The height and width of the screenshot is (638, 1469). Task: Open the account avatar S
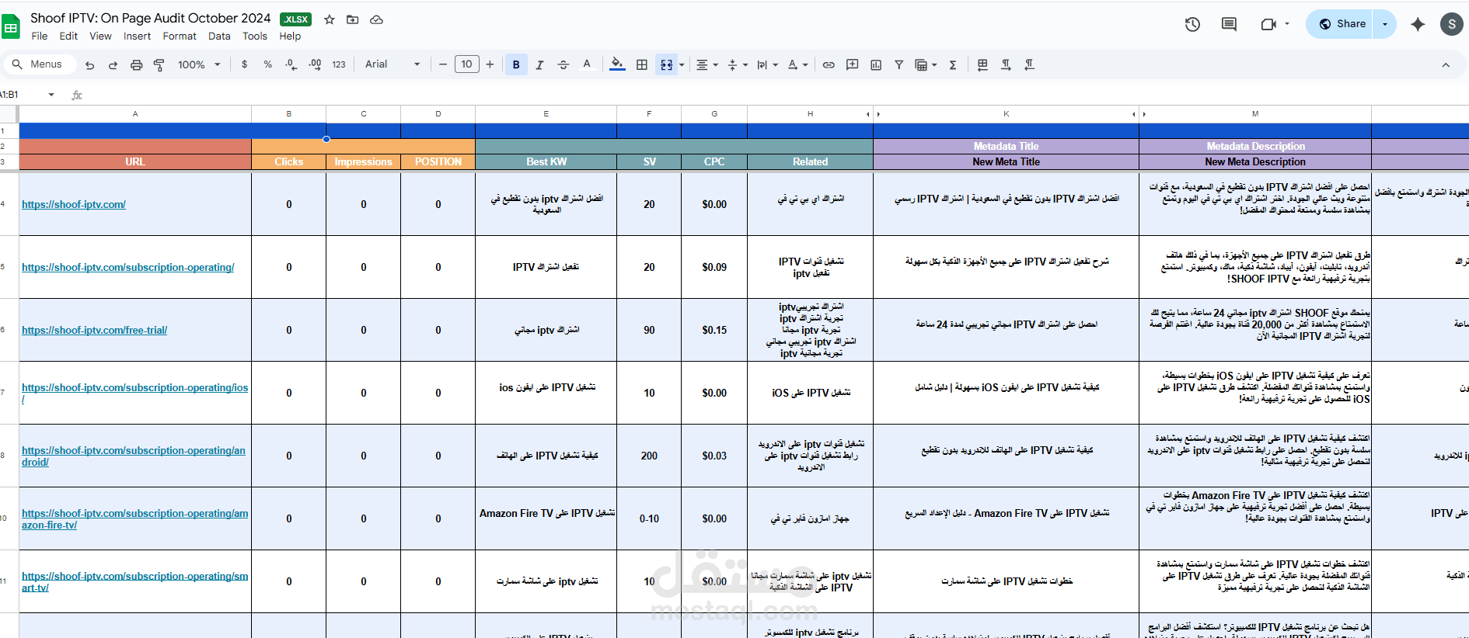[1451, 24]
